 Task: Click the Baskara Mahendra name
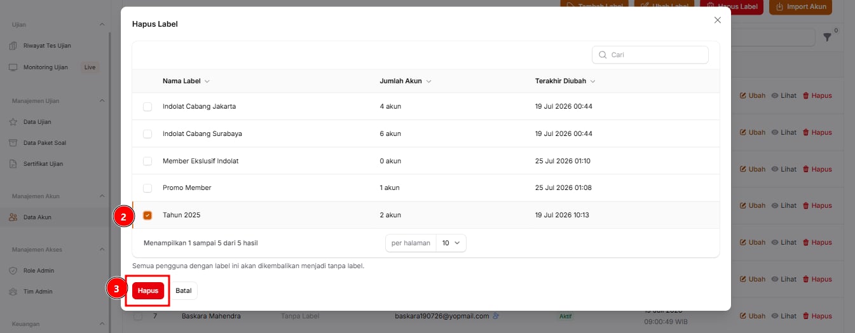coord(211,316)
